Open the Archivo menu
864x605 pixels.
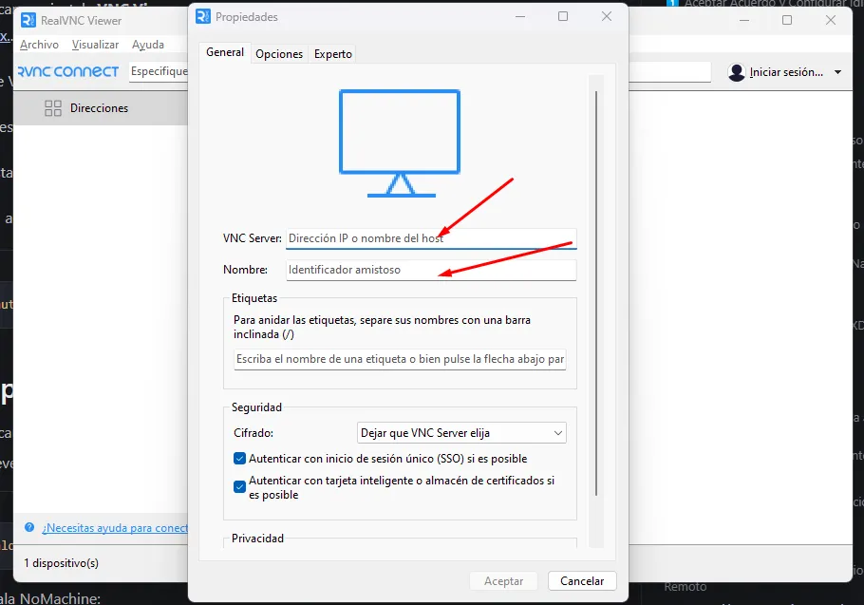point(39,45)
